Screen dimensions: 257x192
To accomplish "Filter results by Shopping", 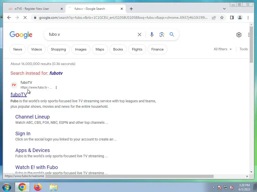I will pyautogui.click(x=58, y=49).
